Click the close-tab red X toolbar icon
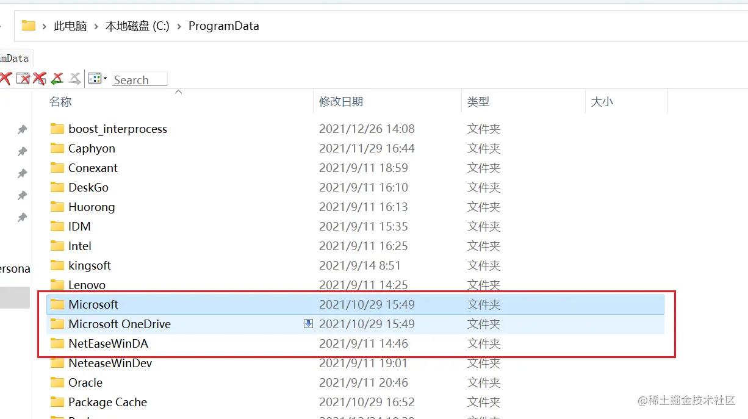Image resolution: width=748 pixels, height=419 pixels. click(x=5, y=79)
